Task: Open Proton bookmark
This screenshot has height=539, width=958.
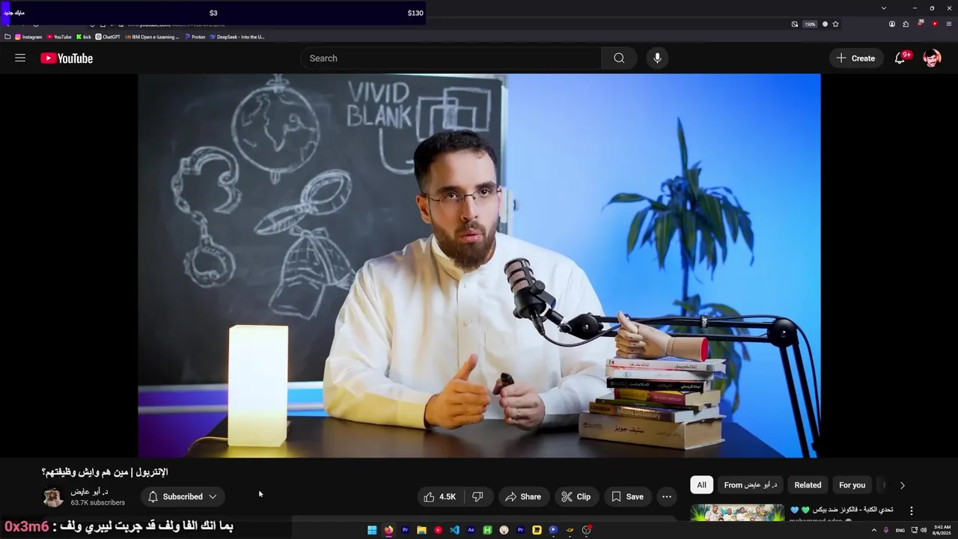Action: tap(195, 37)
